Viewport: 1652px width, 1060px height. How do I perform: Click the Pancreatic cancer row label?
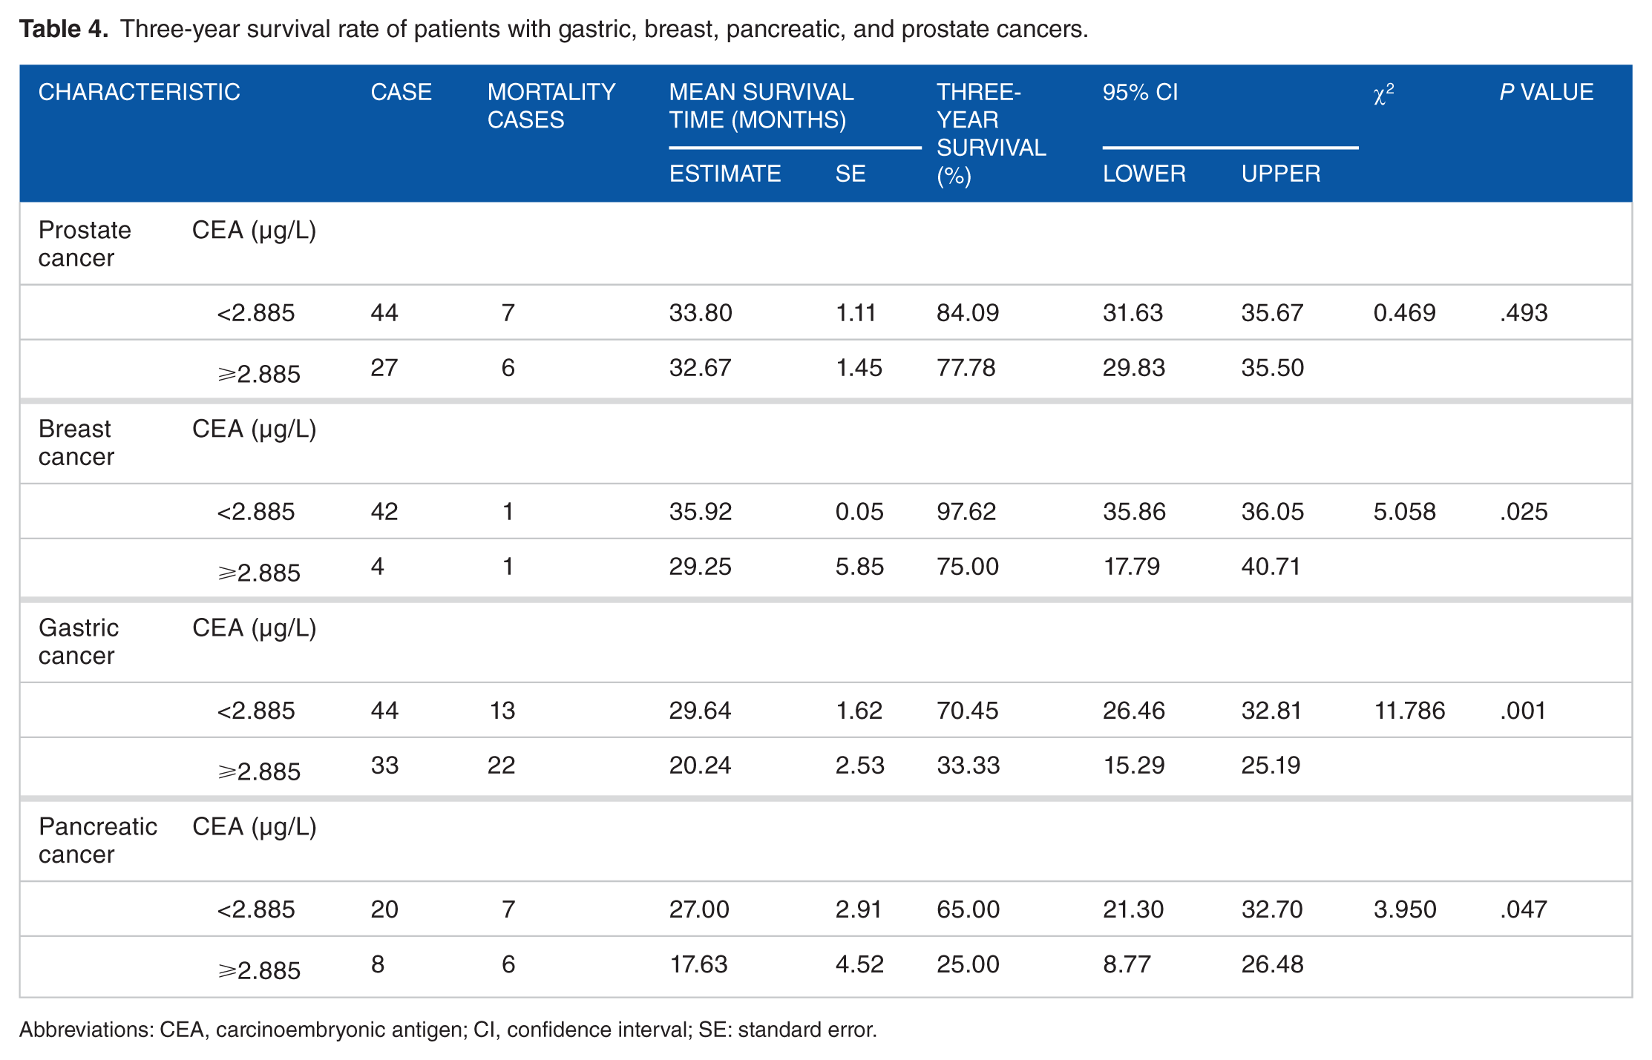pyautogui.click(x=97, y=840)
